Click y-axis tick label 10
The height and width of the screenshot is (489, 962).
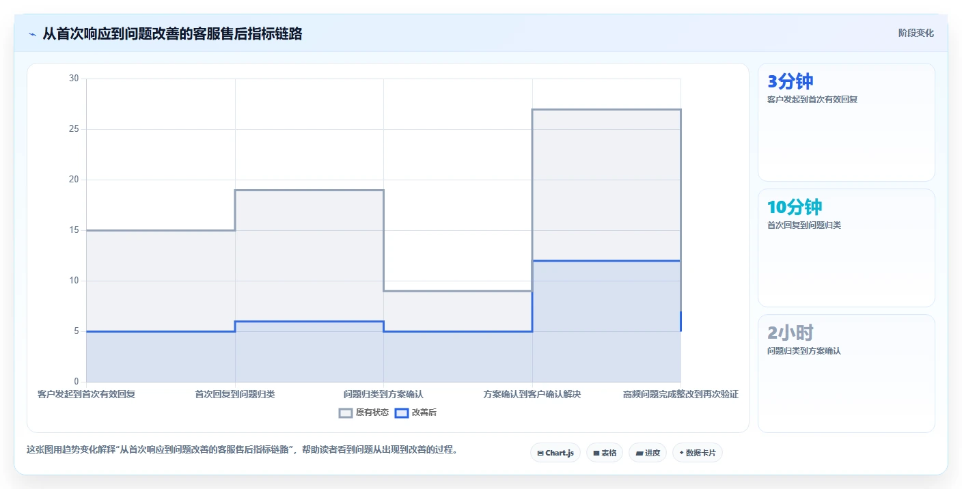(74, 281)
